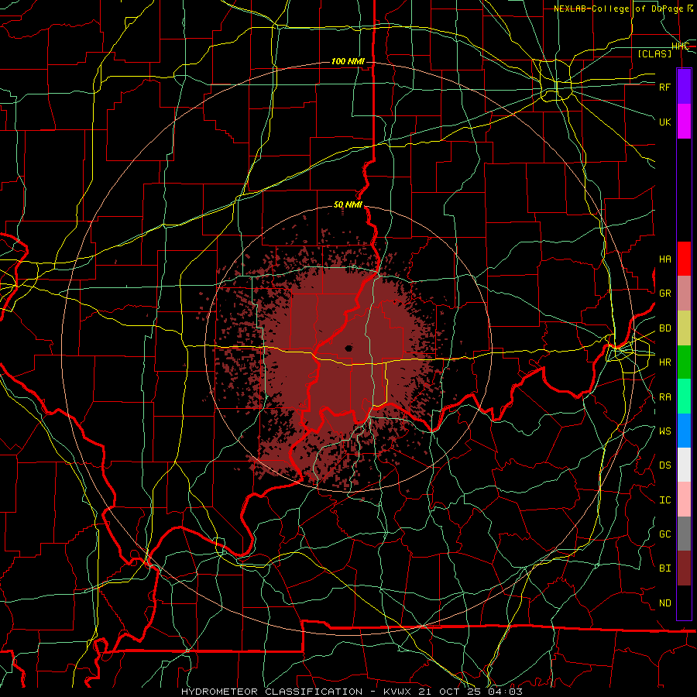Click the "UK" legend label
This screenshot has width=697, height=697.
pyautogui.click(x=664, y=122)
